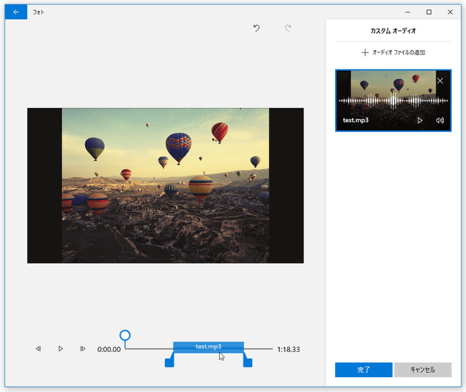The width and height of the screenshot is (466, 392).
Task: Minimize the Photos window
Action: click(x=408, y=12)
